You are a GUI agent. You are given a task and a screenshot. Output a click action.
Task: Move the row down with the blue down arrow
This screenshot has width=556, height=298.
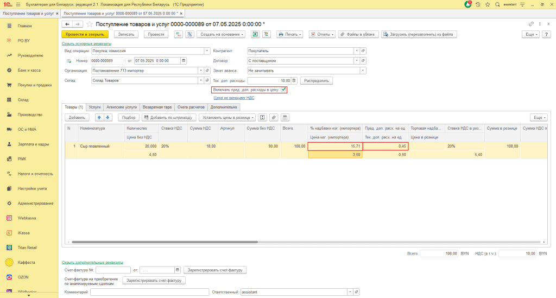108,117
